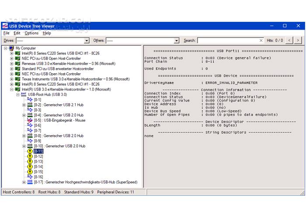
Task: Click the USB port icon for [8-9]
Action: [30, 141]
